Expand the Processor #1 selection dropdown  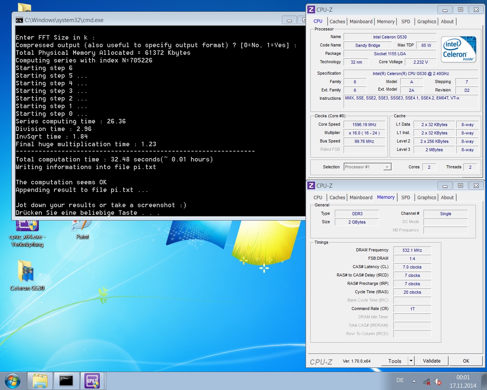[387, 167]
